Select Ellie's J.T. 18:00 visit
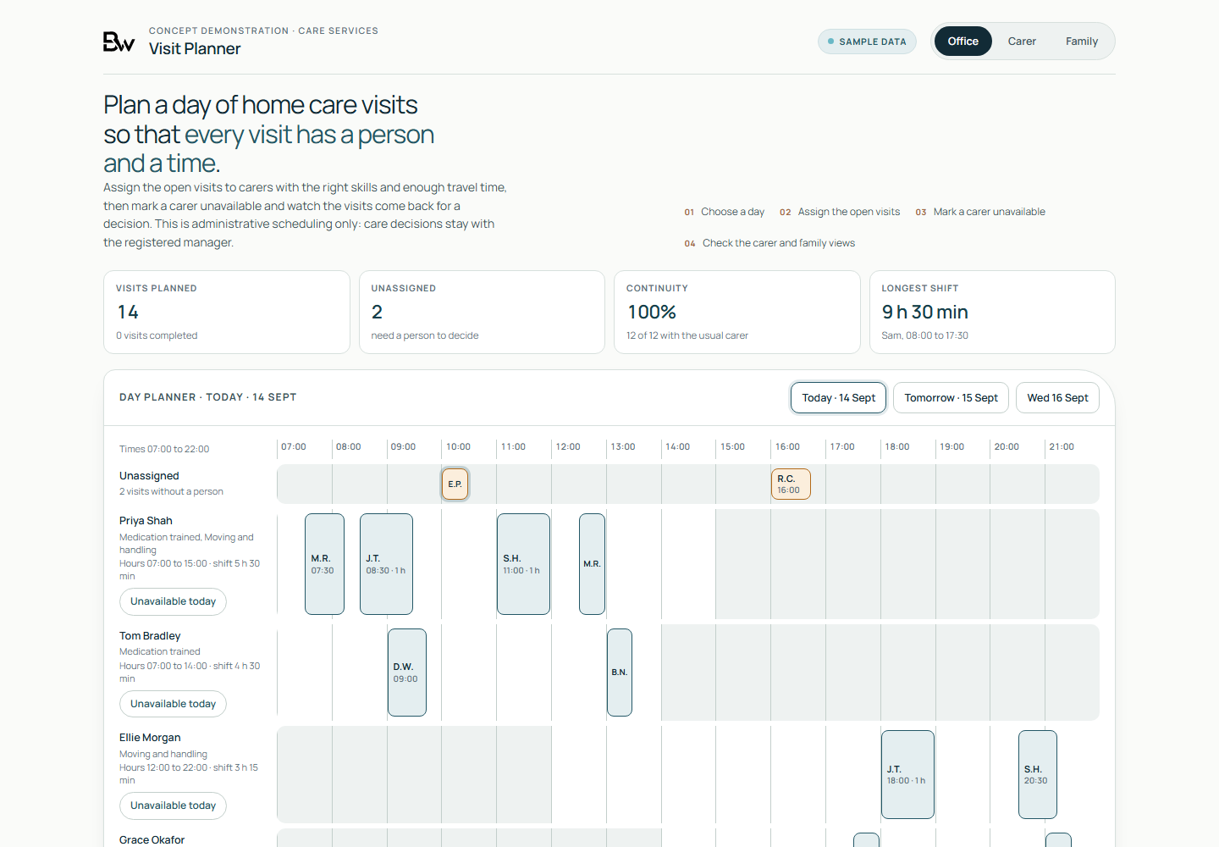The height and width of the screenshot is (847, 1219). tap(907, 775)
